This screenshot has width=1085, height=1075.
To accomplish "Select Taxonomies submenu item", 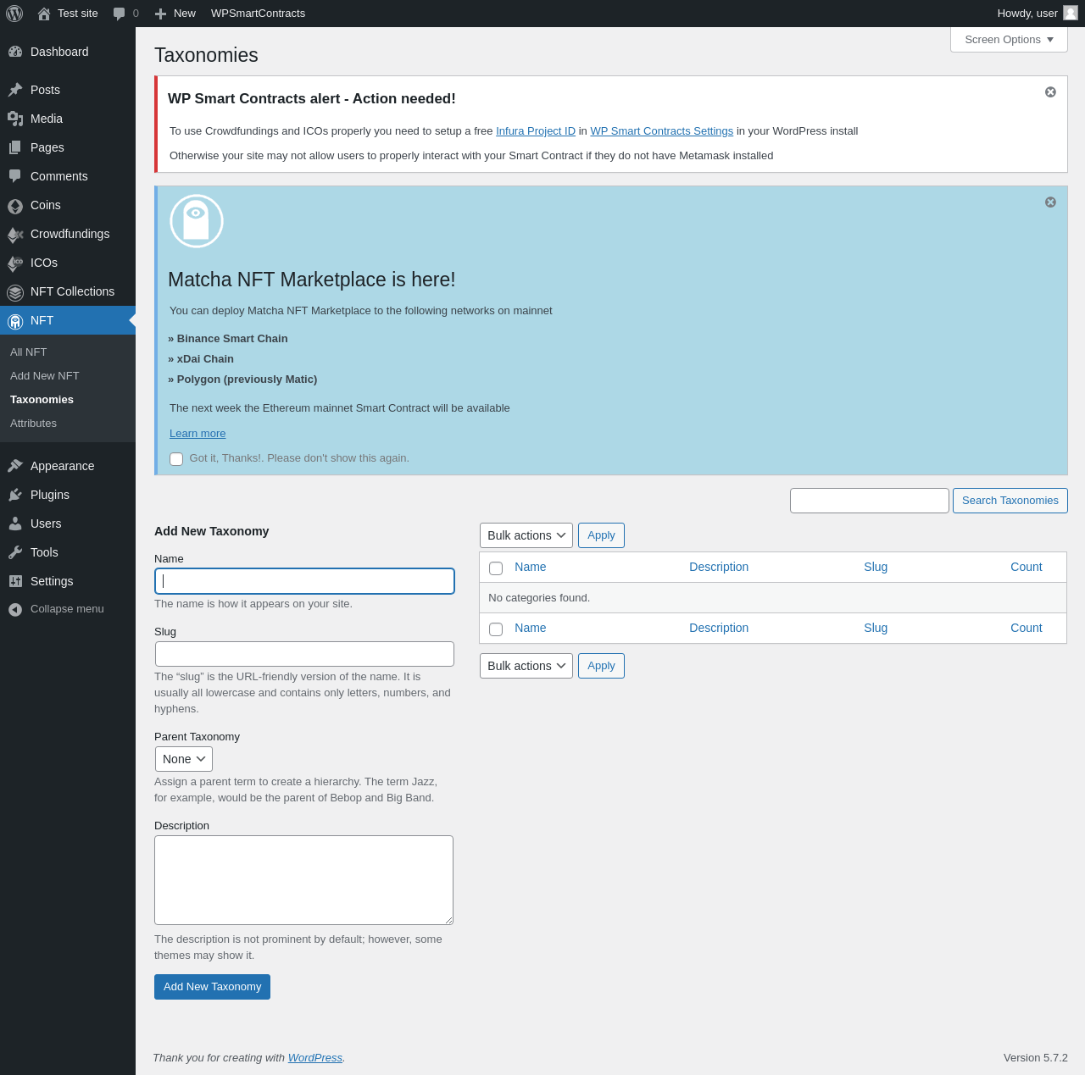I will 42,399.
